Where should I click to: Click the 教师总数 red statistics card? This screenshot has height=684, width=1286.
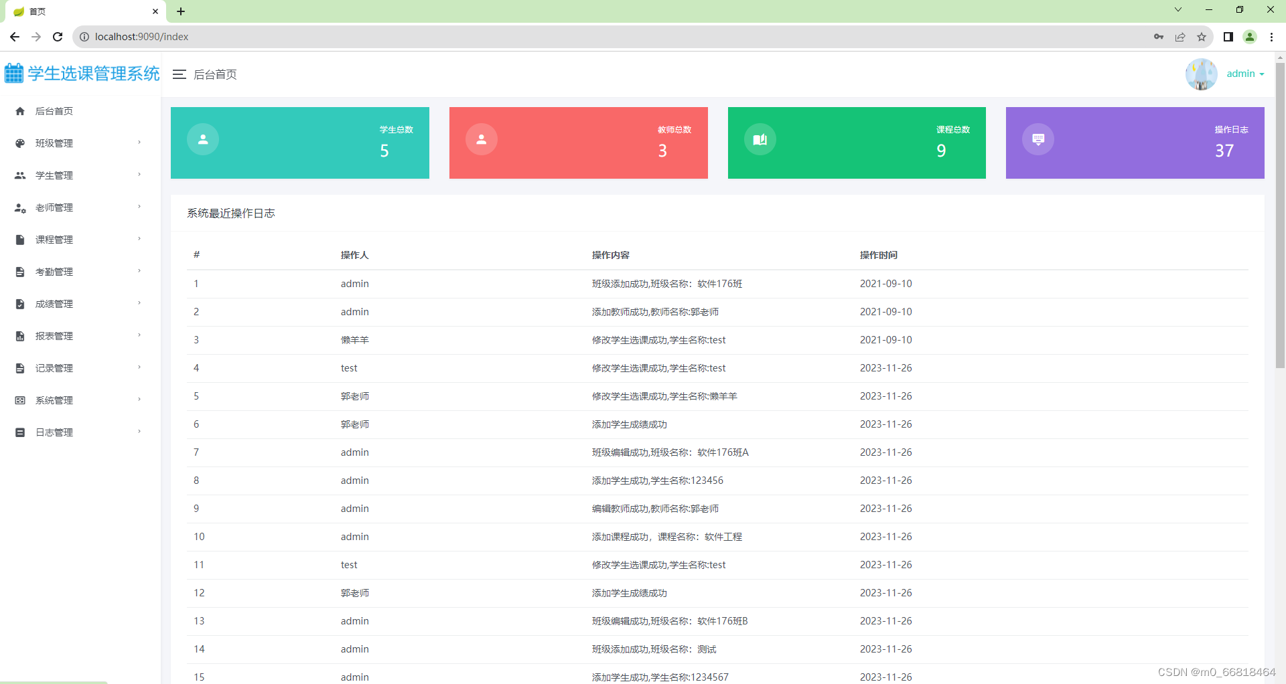(x=578, y=143)
